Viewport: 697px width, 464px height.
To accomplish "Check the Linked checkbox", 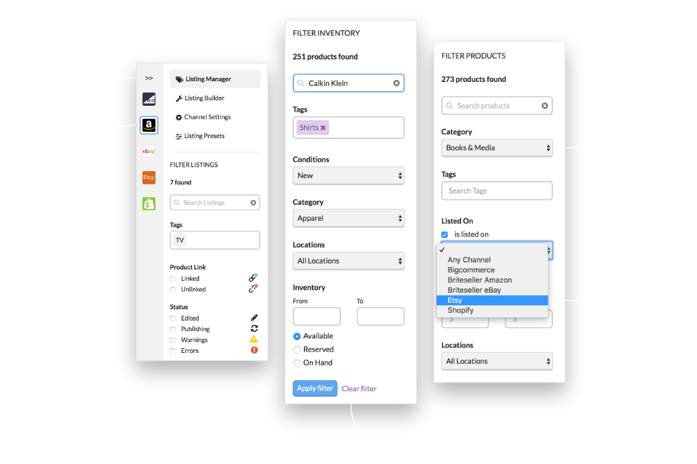I will click(x=173, y=279).
